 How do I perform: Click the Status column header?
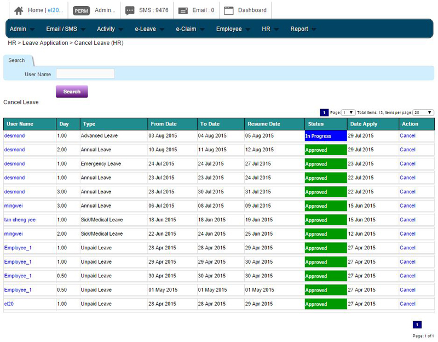pos(326,124)
